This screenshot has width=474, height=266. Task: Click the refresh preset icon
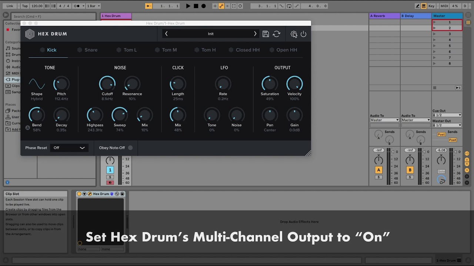277,34
